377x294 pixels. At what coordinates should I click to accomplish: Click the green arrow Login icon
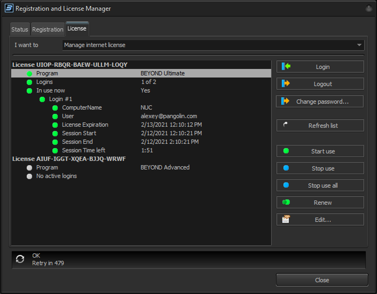pos(286,66)
